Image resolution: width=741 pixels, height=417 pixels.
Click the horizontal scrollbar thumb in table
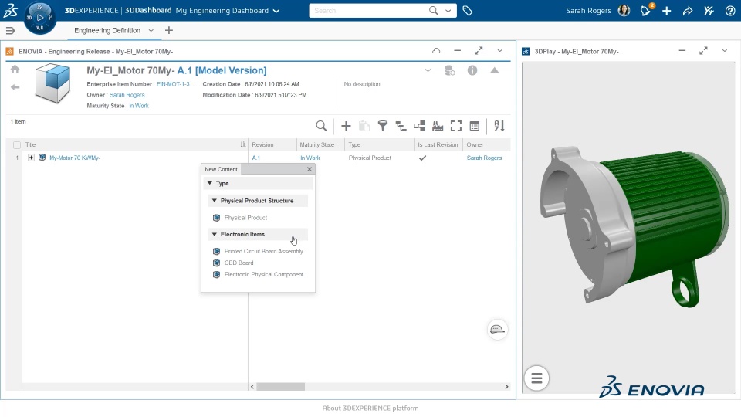pos(281,387)
